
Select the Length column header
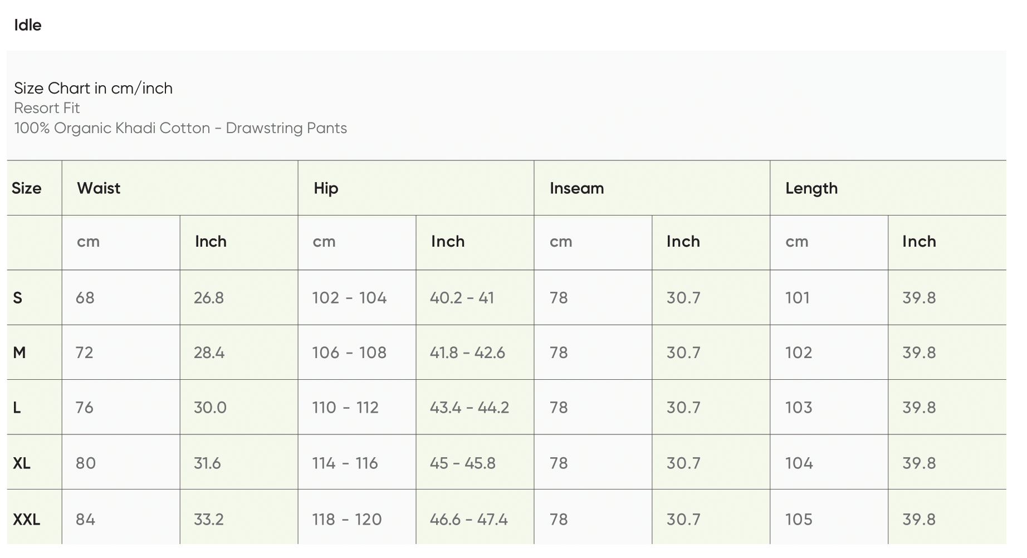coord(811,188)
